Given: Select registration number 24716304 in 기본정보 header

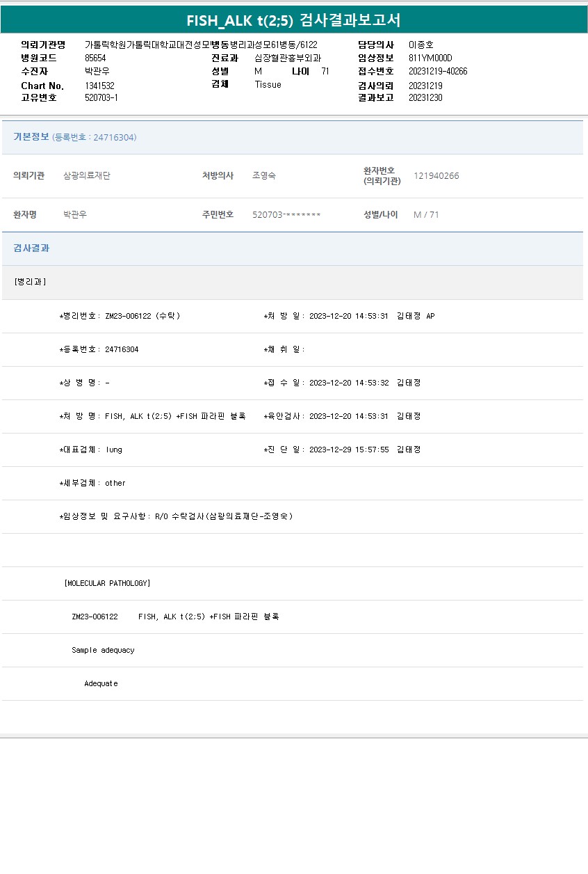Looking at the screenshot, I should (115, 138).
